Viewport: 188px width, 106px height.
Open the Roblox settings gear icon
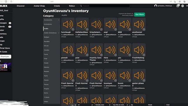pos(182,6)
